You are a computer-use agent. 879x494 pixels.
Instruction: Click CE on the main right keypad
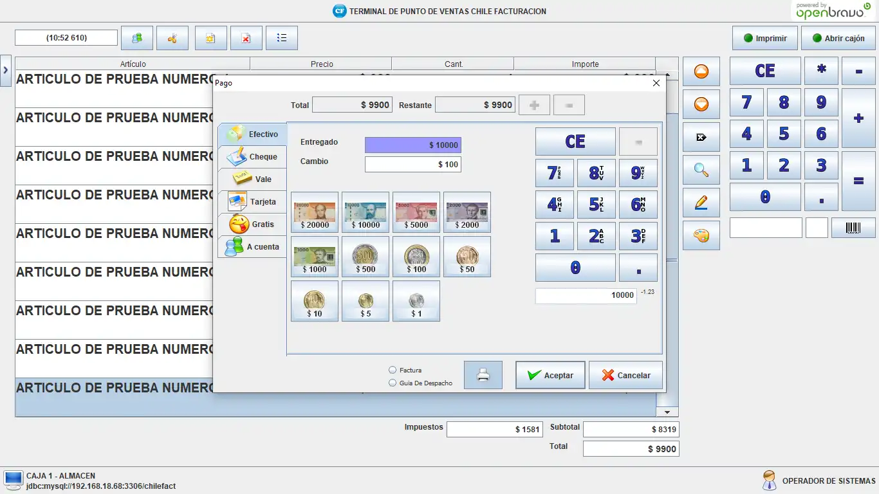765,71
